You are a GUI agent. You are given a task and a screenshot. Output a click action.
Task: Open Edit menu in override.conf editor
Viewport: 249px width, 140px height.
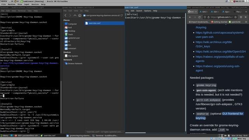pyautogui.click(x=132, y=11)
